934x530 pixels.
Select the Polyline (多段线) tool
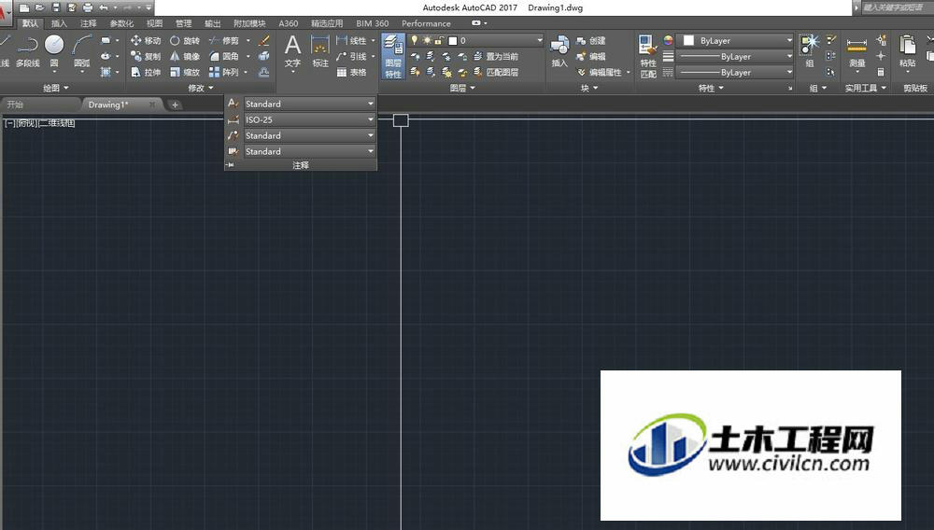tap(27, 51)
